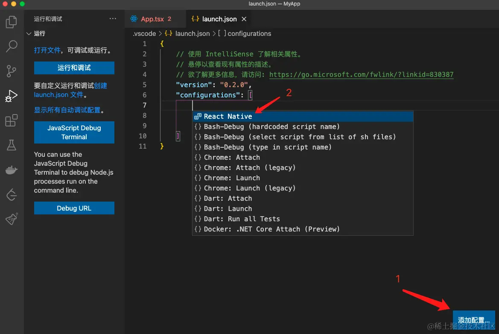Open the Search view icon
The width and height of the screenshot is (499, 334).
(x=12, y=47)
